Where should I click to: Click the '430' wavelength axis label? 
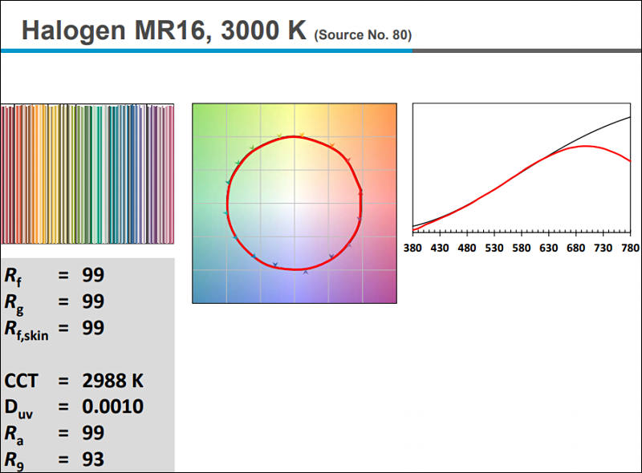coord(440,248)
